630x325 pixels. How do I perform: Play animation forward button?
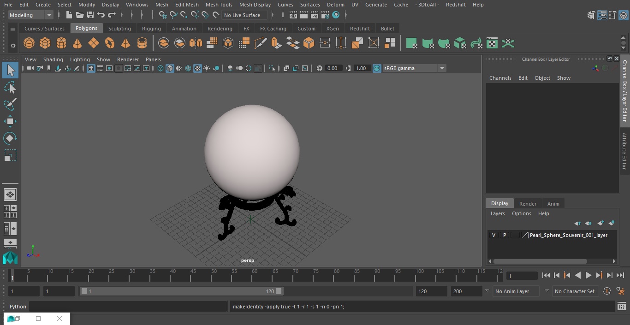pos(588,275)
